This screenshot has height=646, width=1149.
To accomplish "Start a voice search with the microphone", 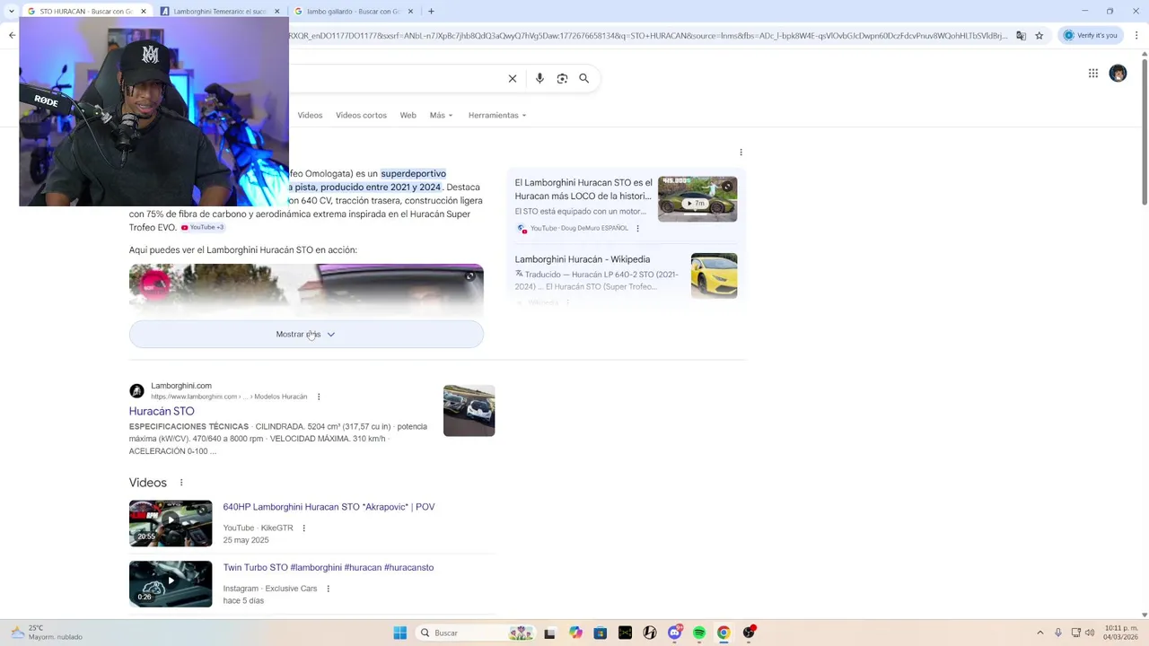I will click(x=539, y=79).
